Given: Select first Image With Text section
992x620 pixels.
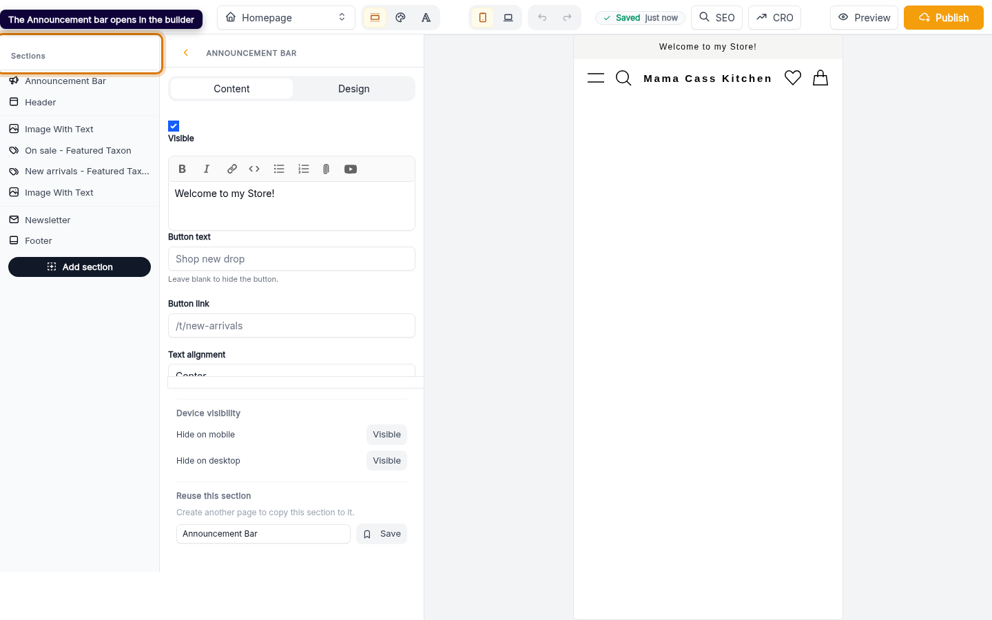Looking at the screenshot, I should 79,129.
